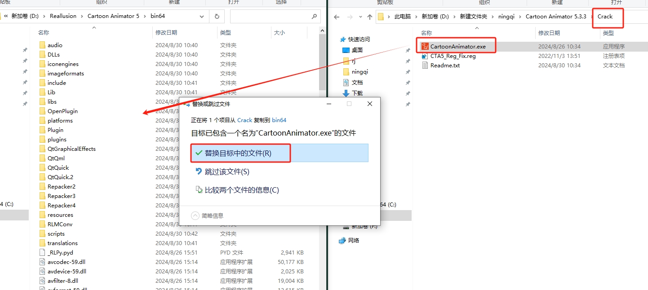Click refresh icon in bin64 address bar
648x290 pixels.
click(217, 16)
